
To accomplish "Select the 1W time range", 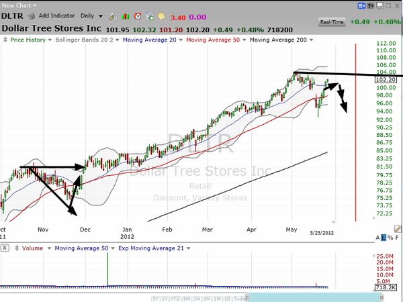I will 218,299.
